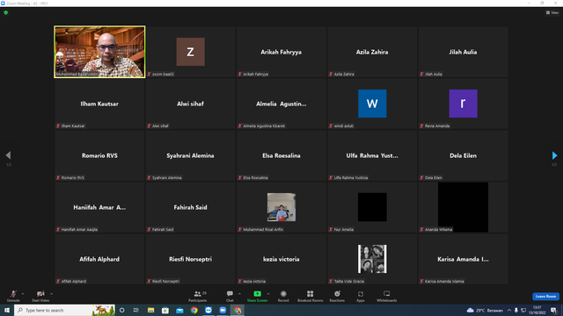Open the View layout menu

click(552, 12)
